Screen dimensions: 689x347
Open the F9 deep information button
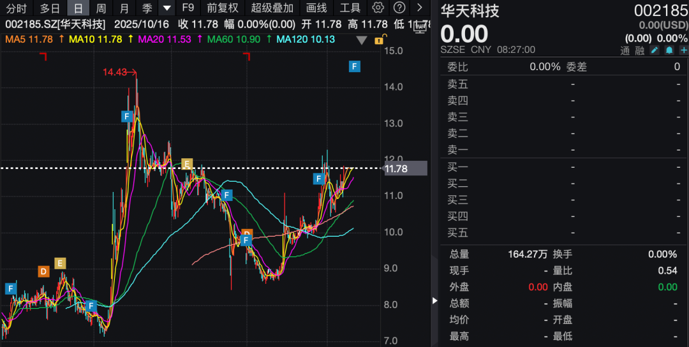pos(188,8)
